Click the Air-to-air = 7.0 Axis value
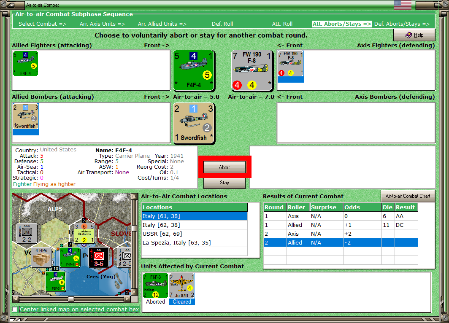The width and height of the screenshot is (449, 323). coord(251,97)
